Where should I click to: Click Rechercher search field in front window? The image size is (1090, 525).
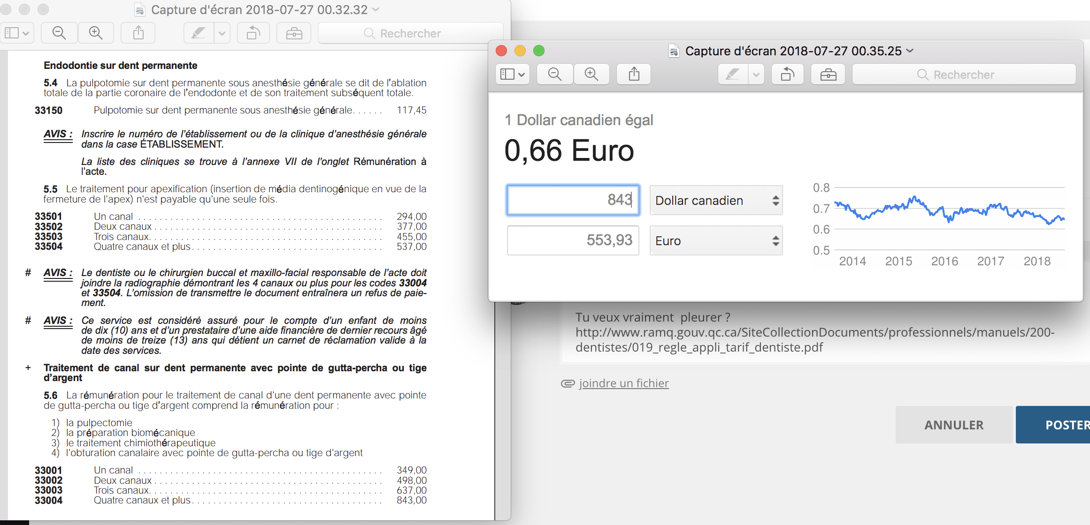point(964,75)
